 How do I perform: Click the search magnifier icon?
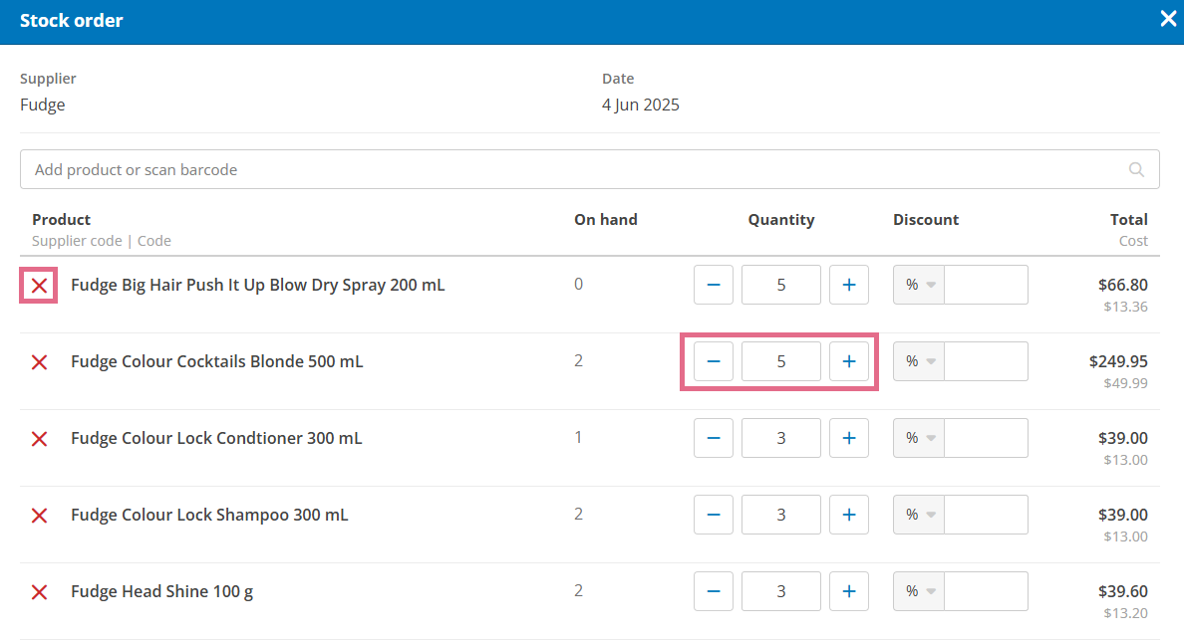pyautogui.click(x=1136, y=169)
